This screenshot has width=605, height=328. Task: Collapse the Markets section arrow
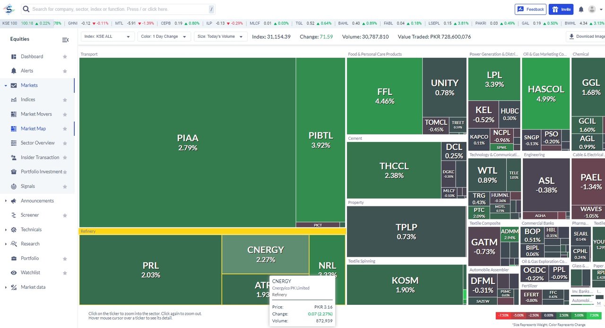6,86
